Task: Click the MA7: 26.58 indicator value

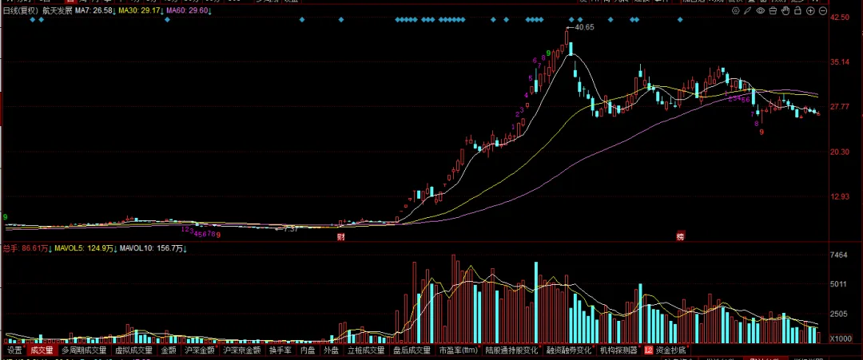Action: 94,10
